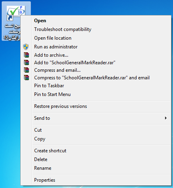Click WinRAR icon for Compress to rar and email

pos(26,78)
